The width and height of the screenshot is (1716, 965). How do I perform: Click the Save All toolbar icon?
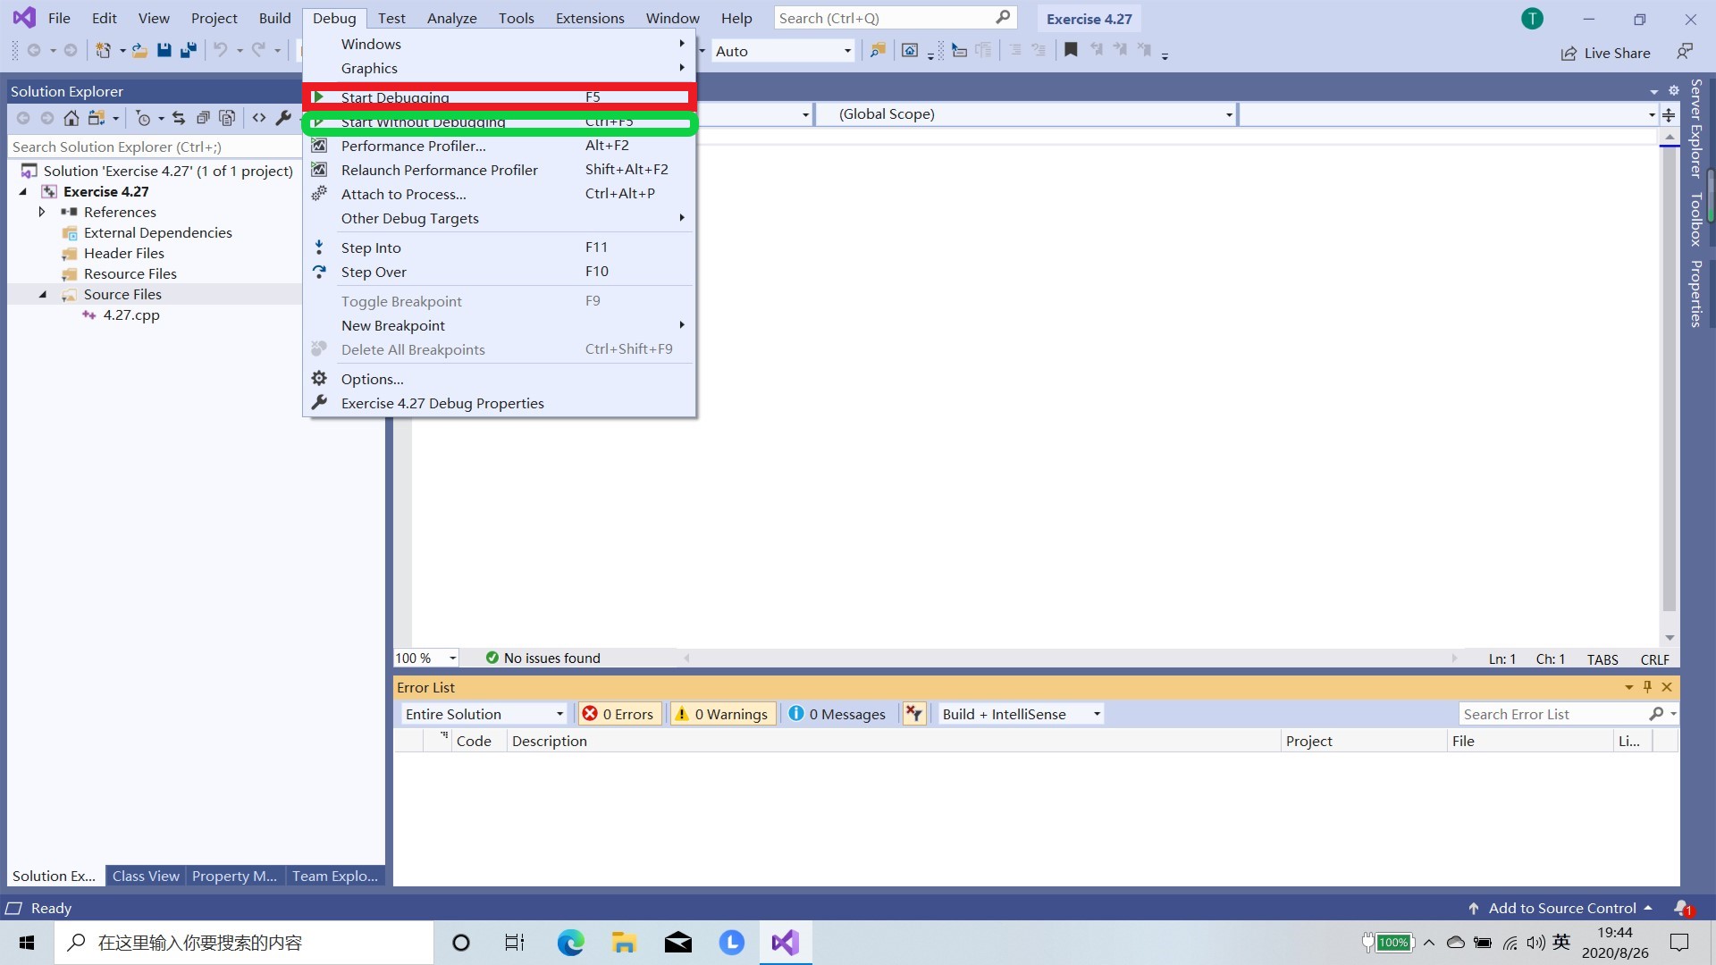tap(188, 50)
